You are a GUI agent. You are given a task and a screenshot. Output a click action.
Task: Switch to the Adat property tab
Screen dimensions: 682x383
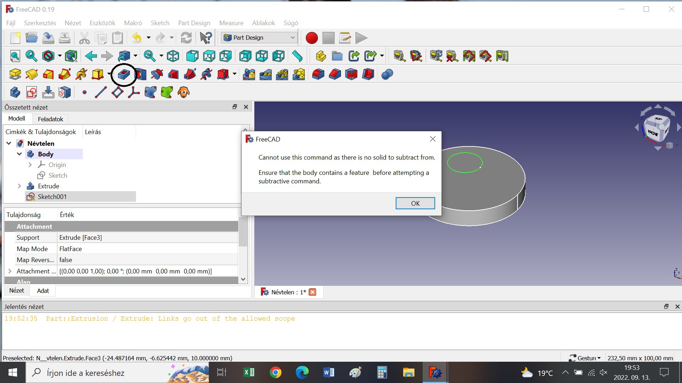(43, 291)
